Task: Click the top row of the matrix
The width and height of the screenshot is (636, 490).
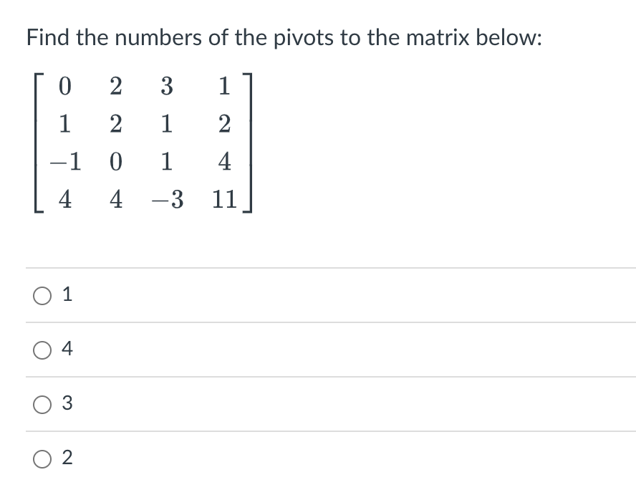Action: [x=143, y=87]
